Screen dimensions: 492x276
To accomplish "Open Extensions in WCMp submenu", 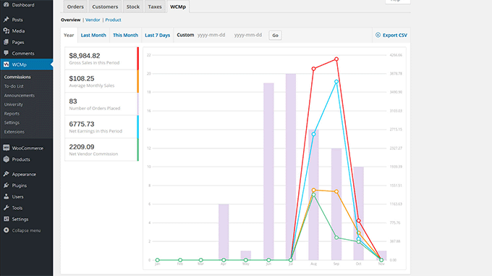I will click(14, 132).
